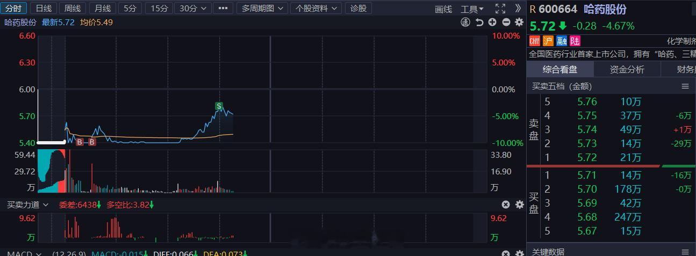Screen dimensions: 696x256
Task: Close the 买卖力道 indicator panel
Action: tap(506, 204)
